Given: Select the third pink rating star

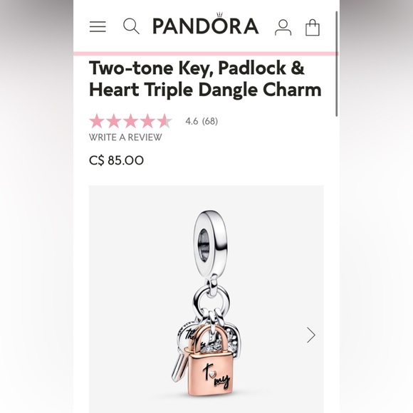Looking at the screenshot, I should (x=130, y=121).
